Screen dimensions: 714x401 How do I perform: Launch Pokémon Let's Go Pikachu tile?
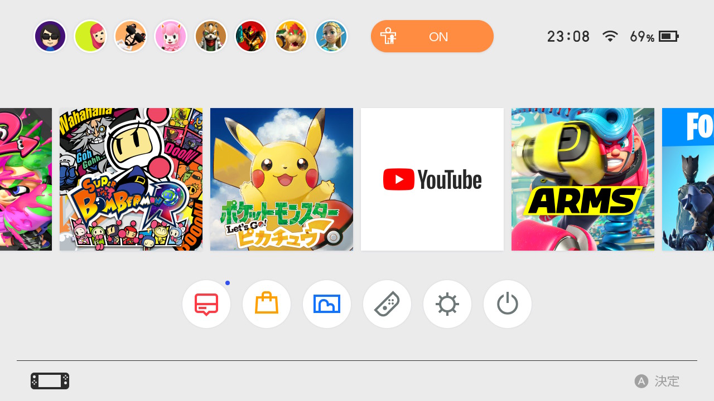click(282, 179)
